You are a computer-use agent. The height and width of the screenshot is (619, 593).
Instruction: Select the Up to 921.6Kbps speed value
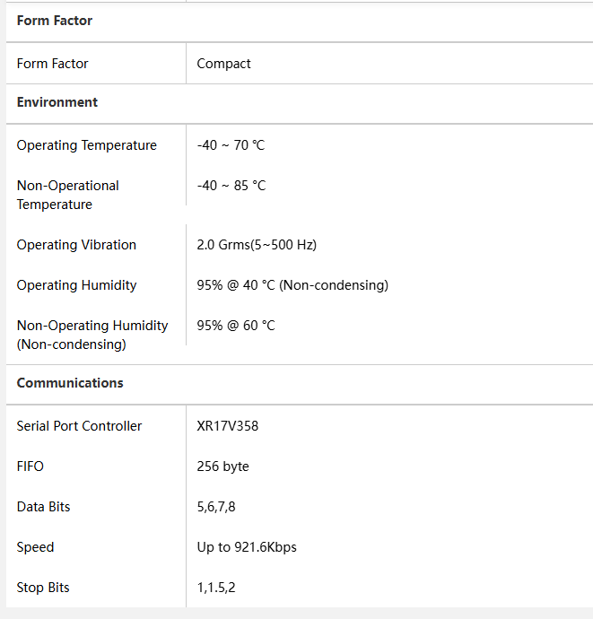[247, 547]
